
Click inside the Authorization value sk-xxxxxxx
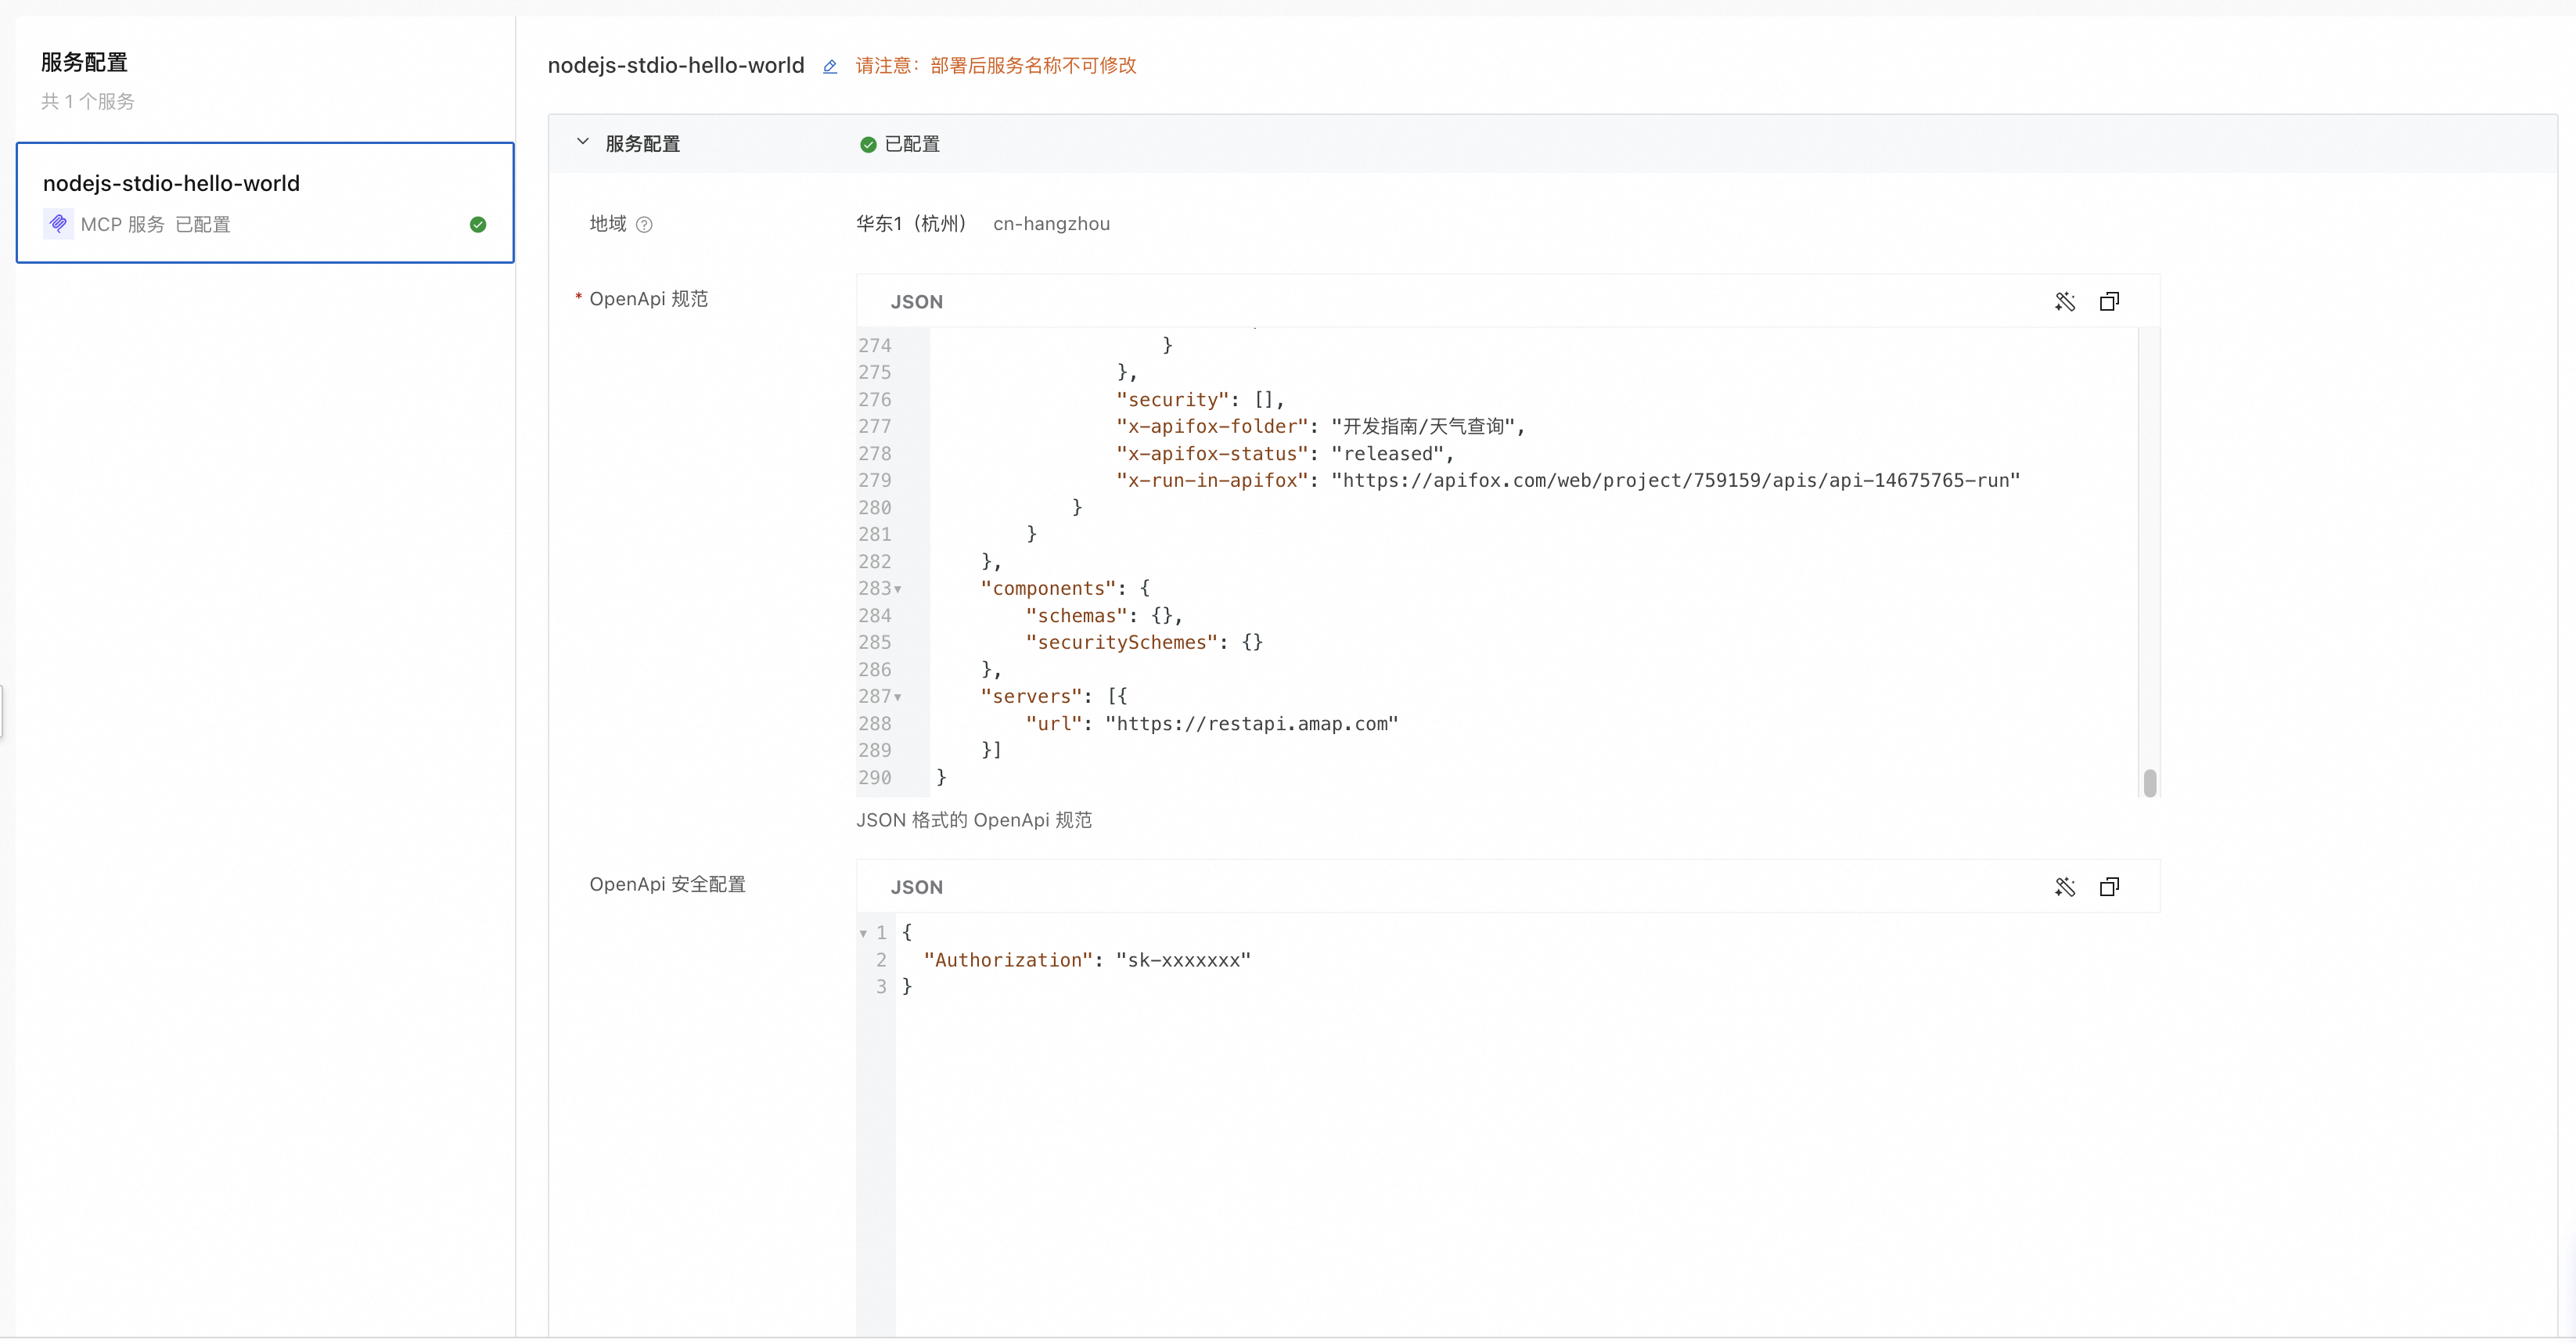coord(1183,960)
